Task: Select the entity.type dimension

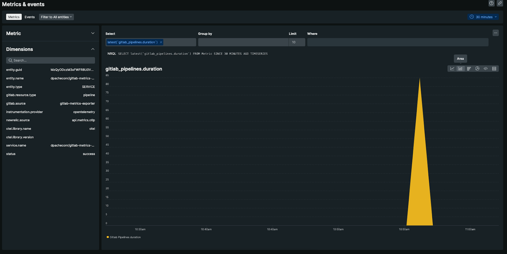Action: [x=14, y=87]
